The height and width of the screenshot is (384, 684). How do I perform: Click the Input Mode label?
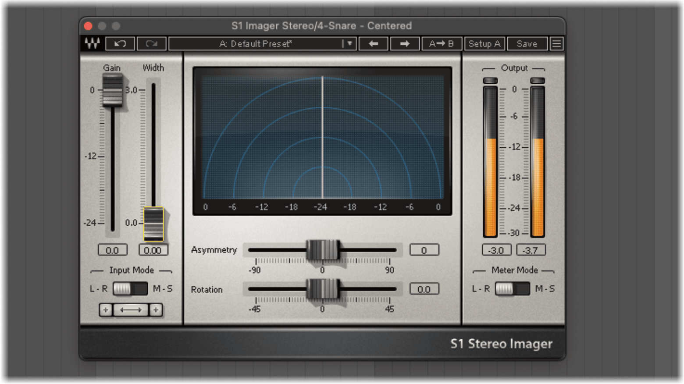pos(132,270)
